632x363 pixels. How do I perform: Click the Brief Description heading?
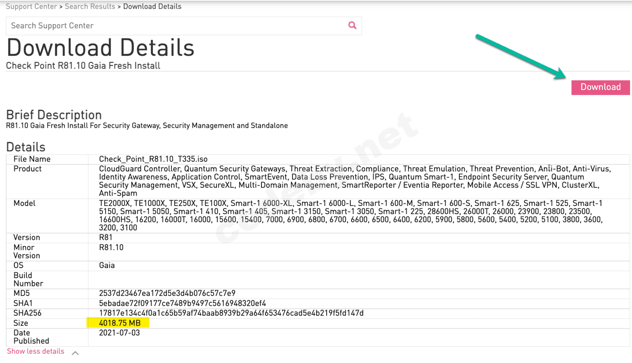(x=54, y=115)
